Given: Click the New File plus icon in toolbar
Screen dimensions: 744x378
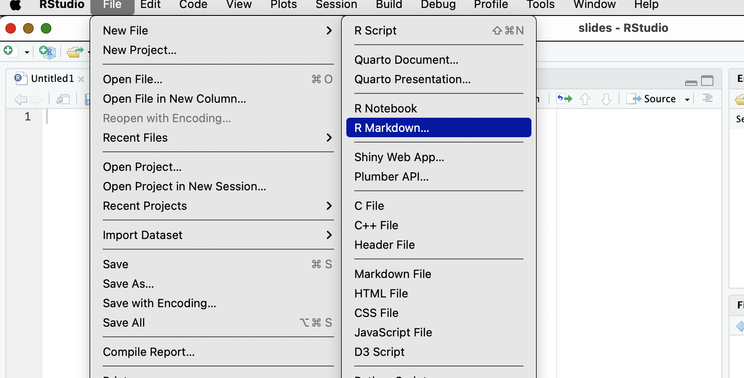Looking at the screenshot, I should click(x=10, y=51).
